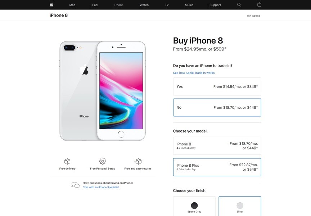Open the Mac menu item
This screenshot has height=216, width=311.
coord(72,5)
